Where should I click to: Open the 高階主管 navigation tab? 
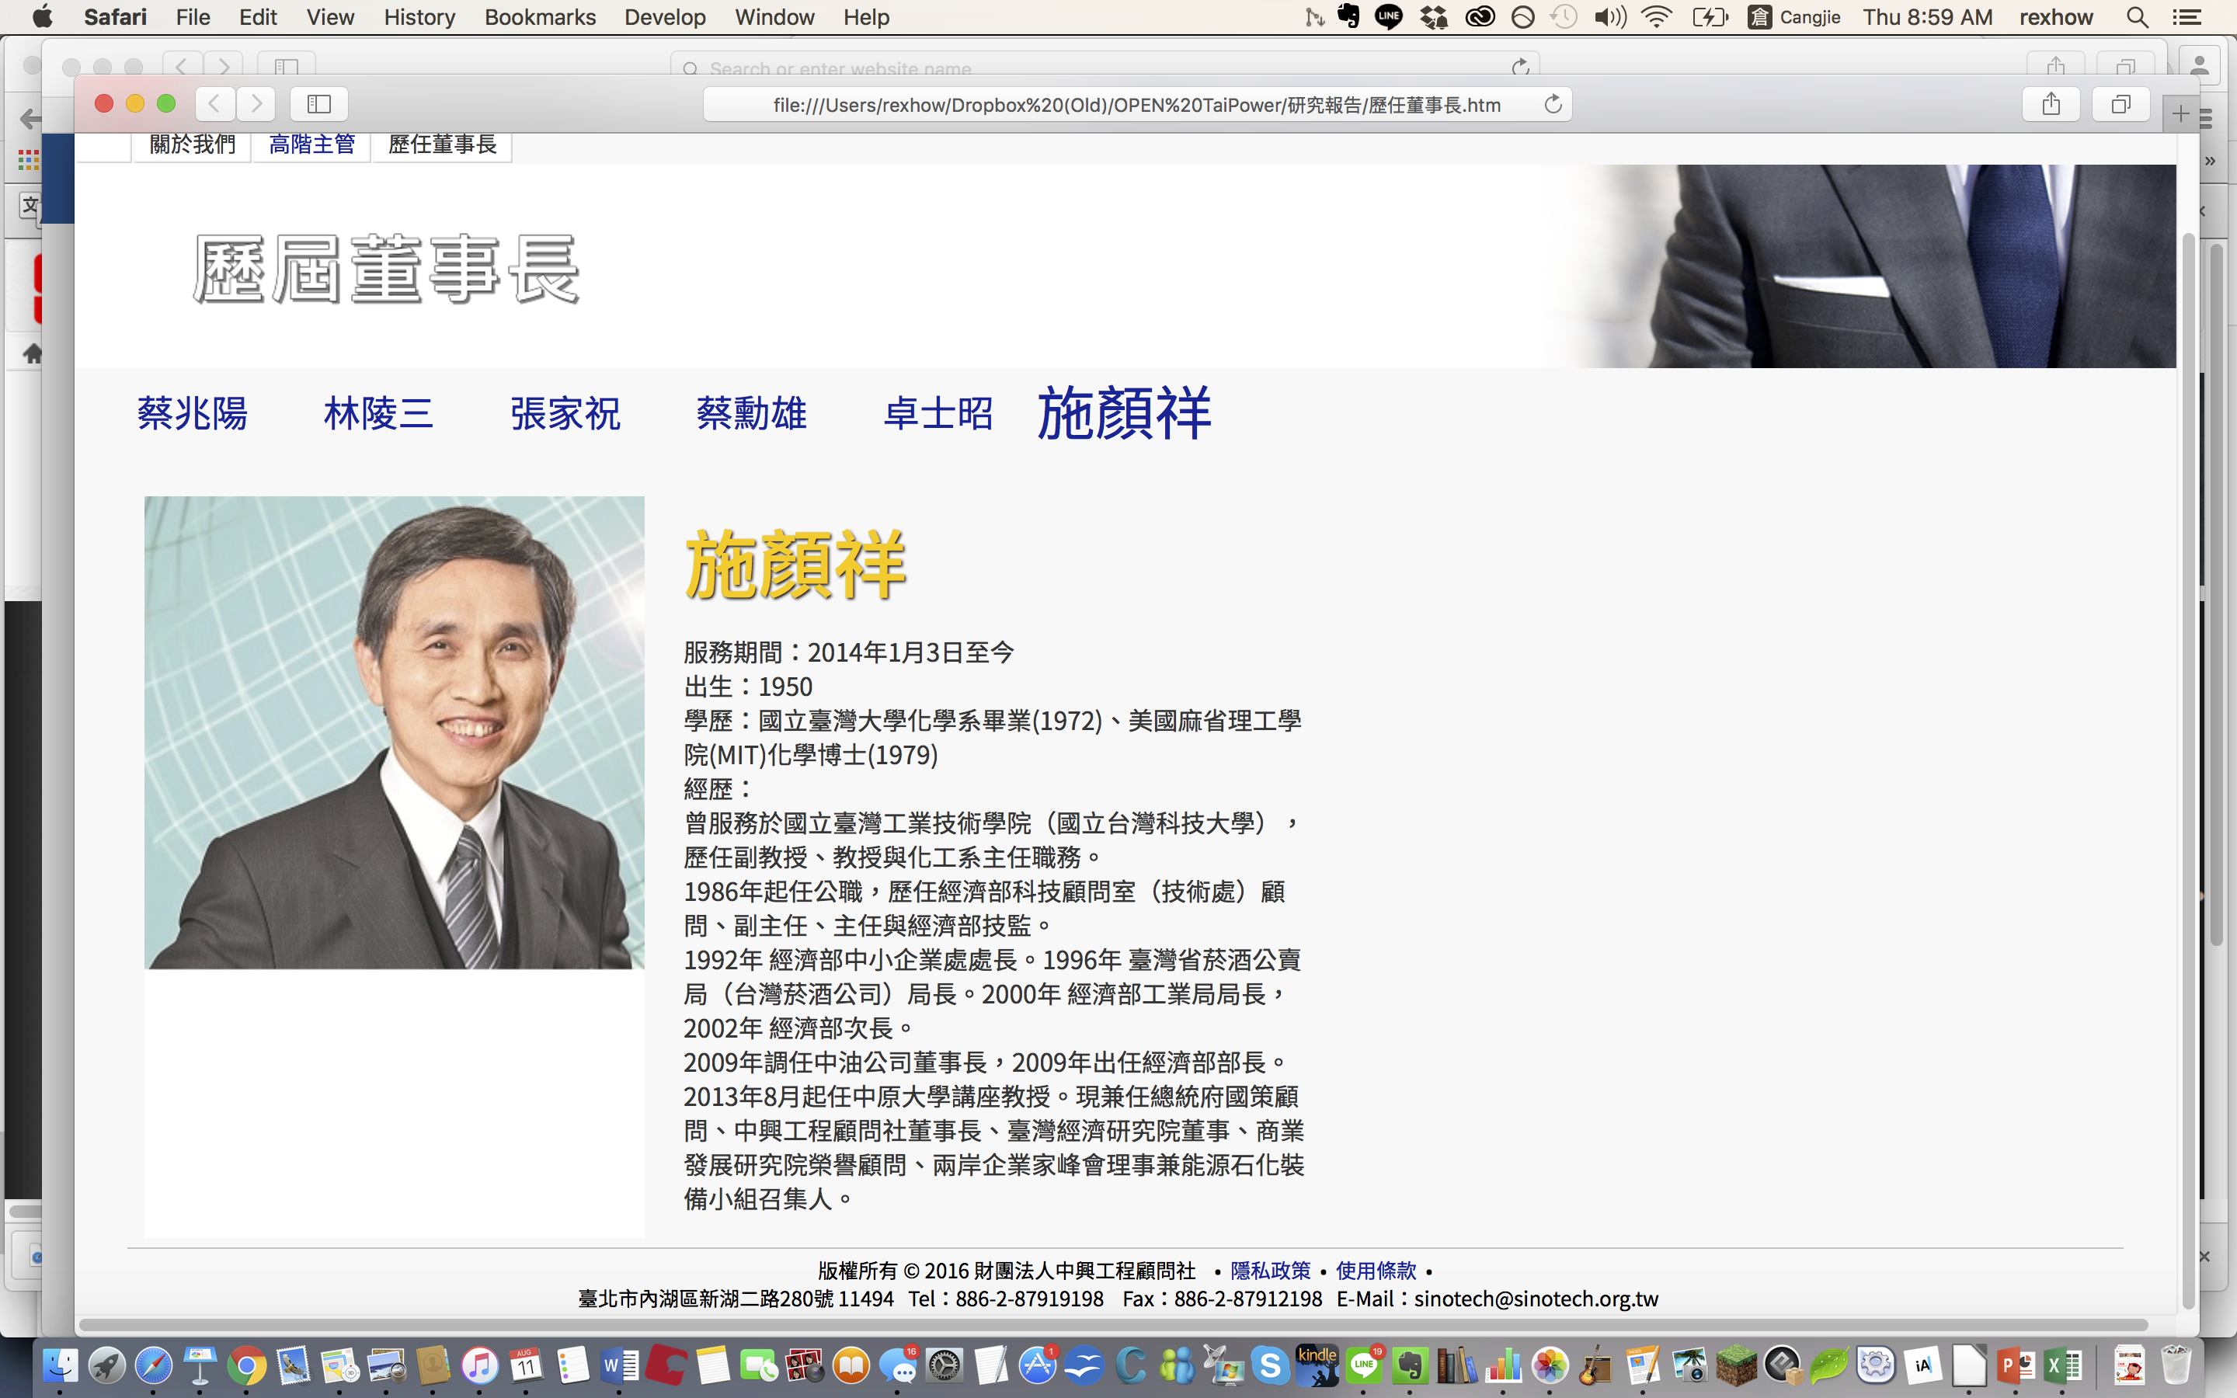coord(311,144)
